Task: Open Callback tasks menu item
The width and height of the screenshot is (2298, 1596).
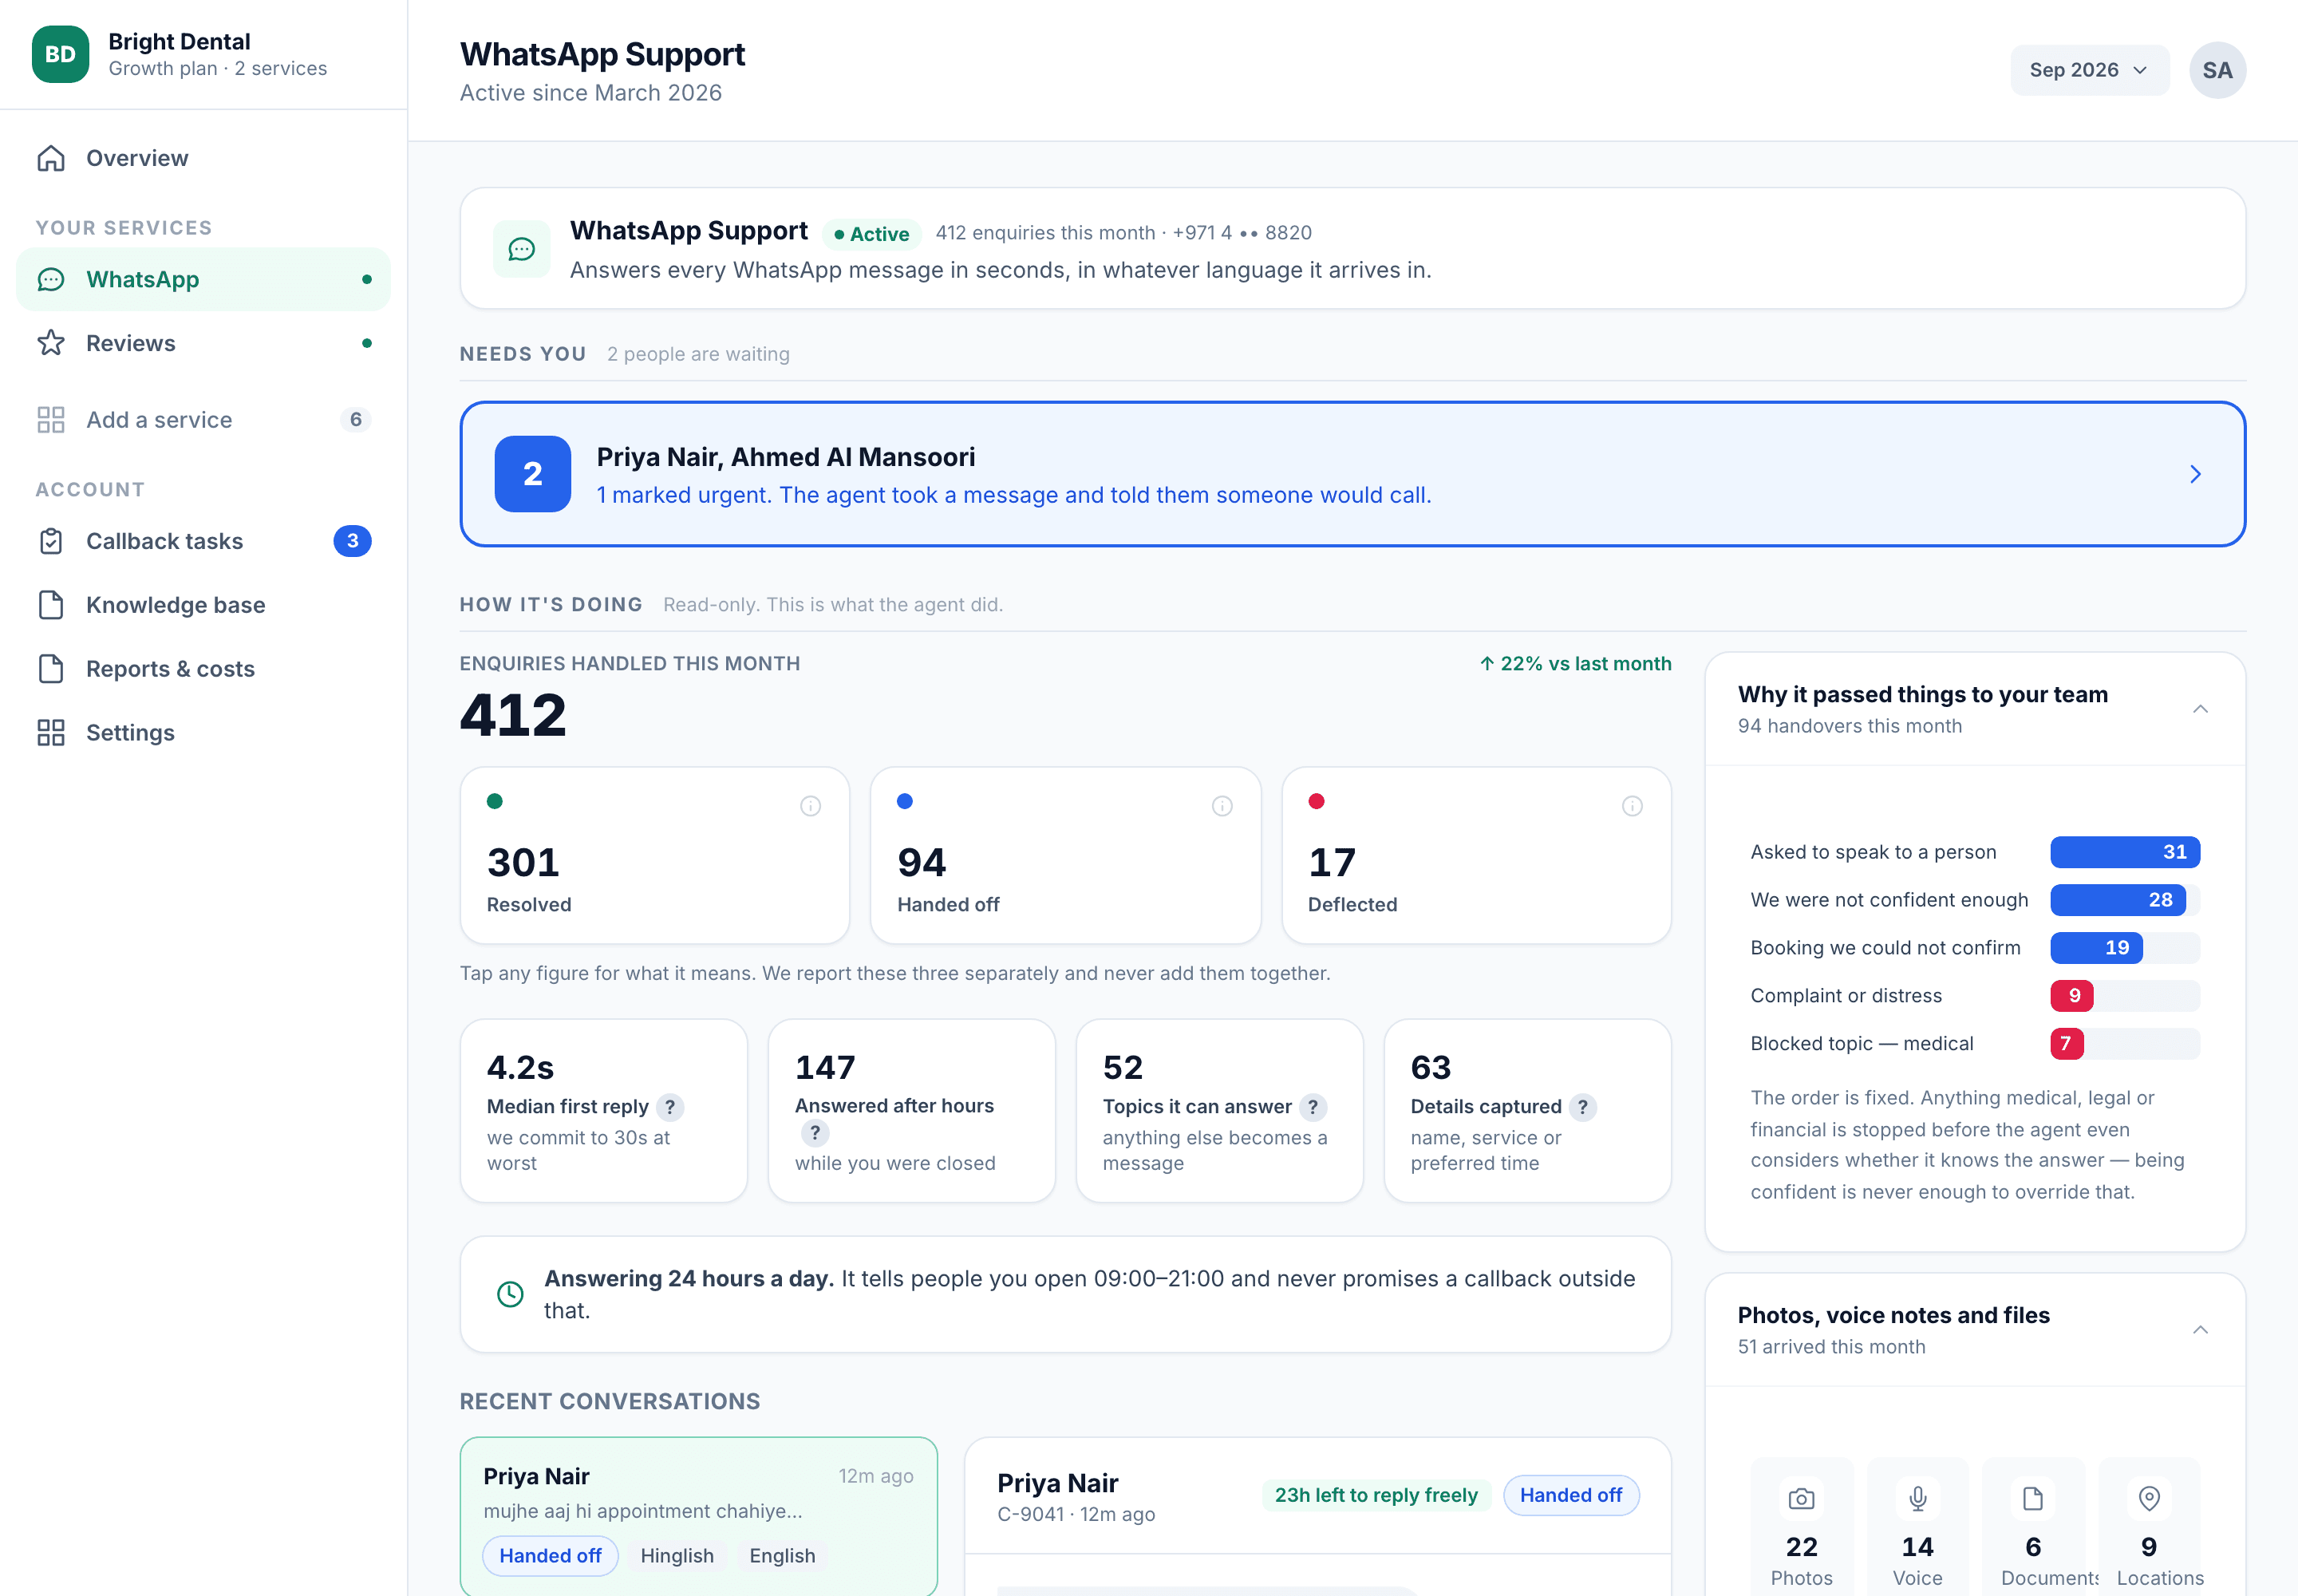Action: point(203,541)
